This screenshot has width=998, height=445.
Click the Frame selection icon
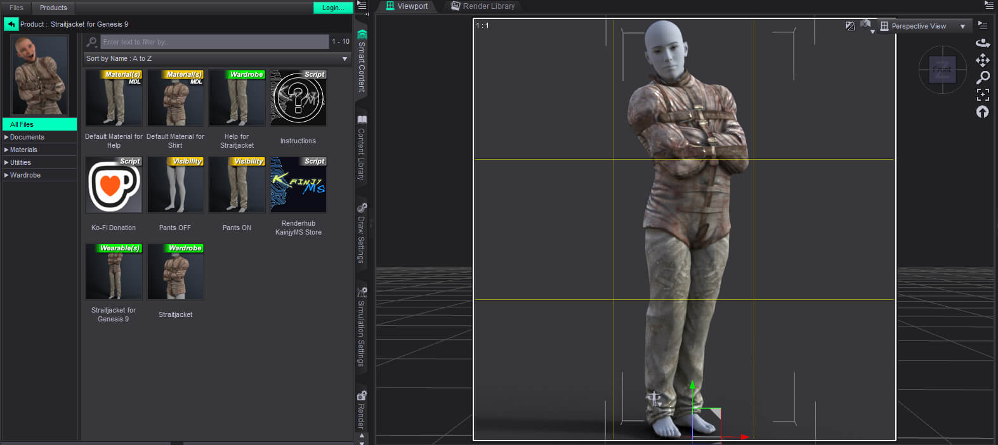tap(983, 94)
